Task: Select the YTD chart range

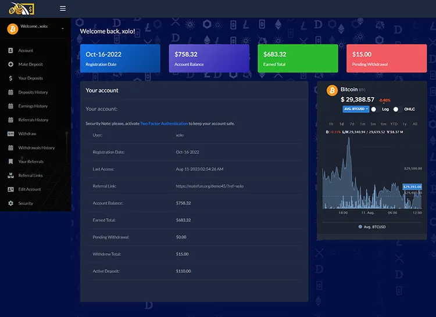Action: click(394, 124)
